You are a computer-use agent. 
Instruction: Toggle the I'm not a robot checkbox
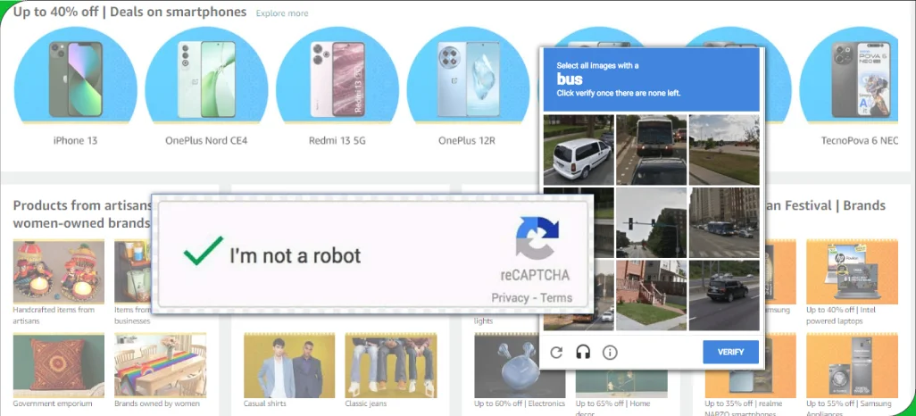pyautogui.click(x=202, y=254)
